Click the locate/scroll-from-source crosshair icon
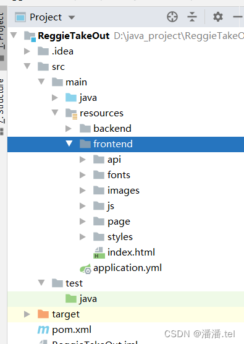Screen dimensions: 244x344 172,17
